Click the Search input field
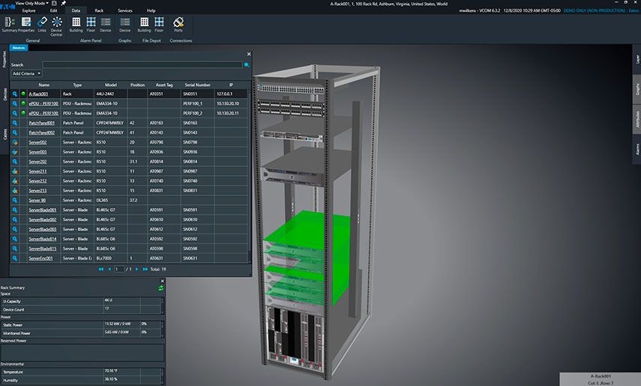Image resolution: width=641 pixels, height=386 pixels. (x=142, y=65)
